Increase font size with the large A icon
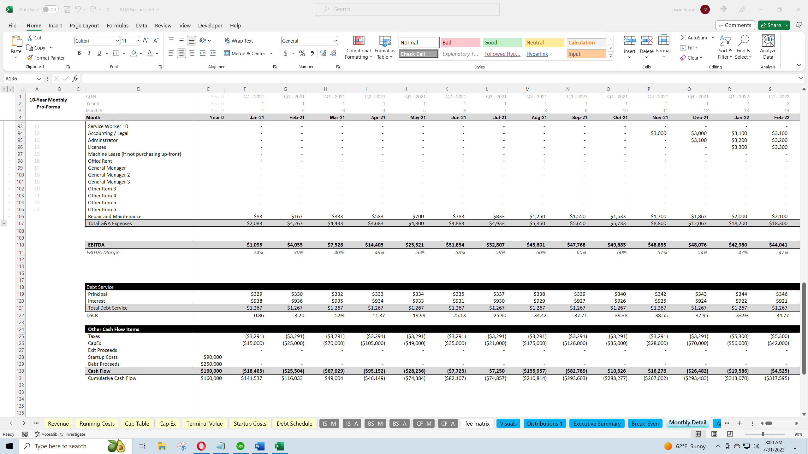Image resolution: width=808 pixels, height=454 pixels. pos(146,40)
